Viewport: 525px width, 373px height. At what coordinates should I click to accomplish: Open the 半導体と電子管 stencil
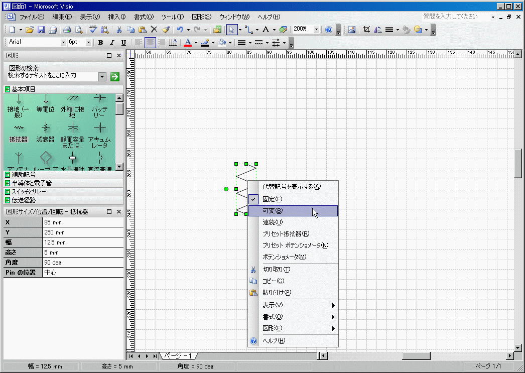pyautogui.click(x=32, y=183)
